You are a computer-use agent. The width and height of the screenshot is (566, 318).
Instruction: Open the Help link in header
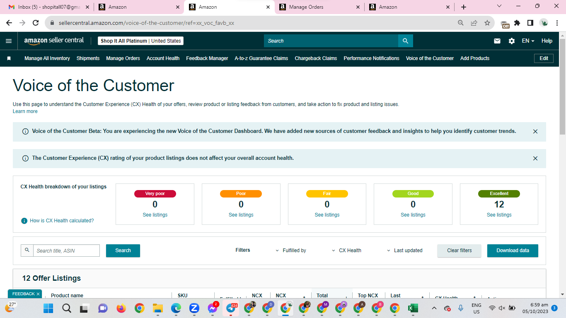coord(547,41)
